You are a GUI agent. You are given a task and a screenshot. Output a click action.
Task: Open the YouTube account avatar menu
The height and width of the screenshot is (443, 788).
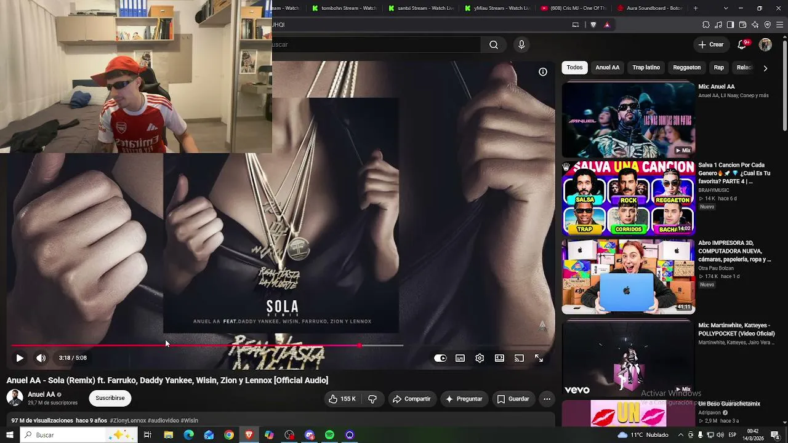(x=765, y=44)
